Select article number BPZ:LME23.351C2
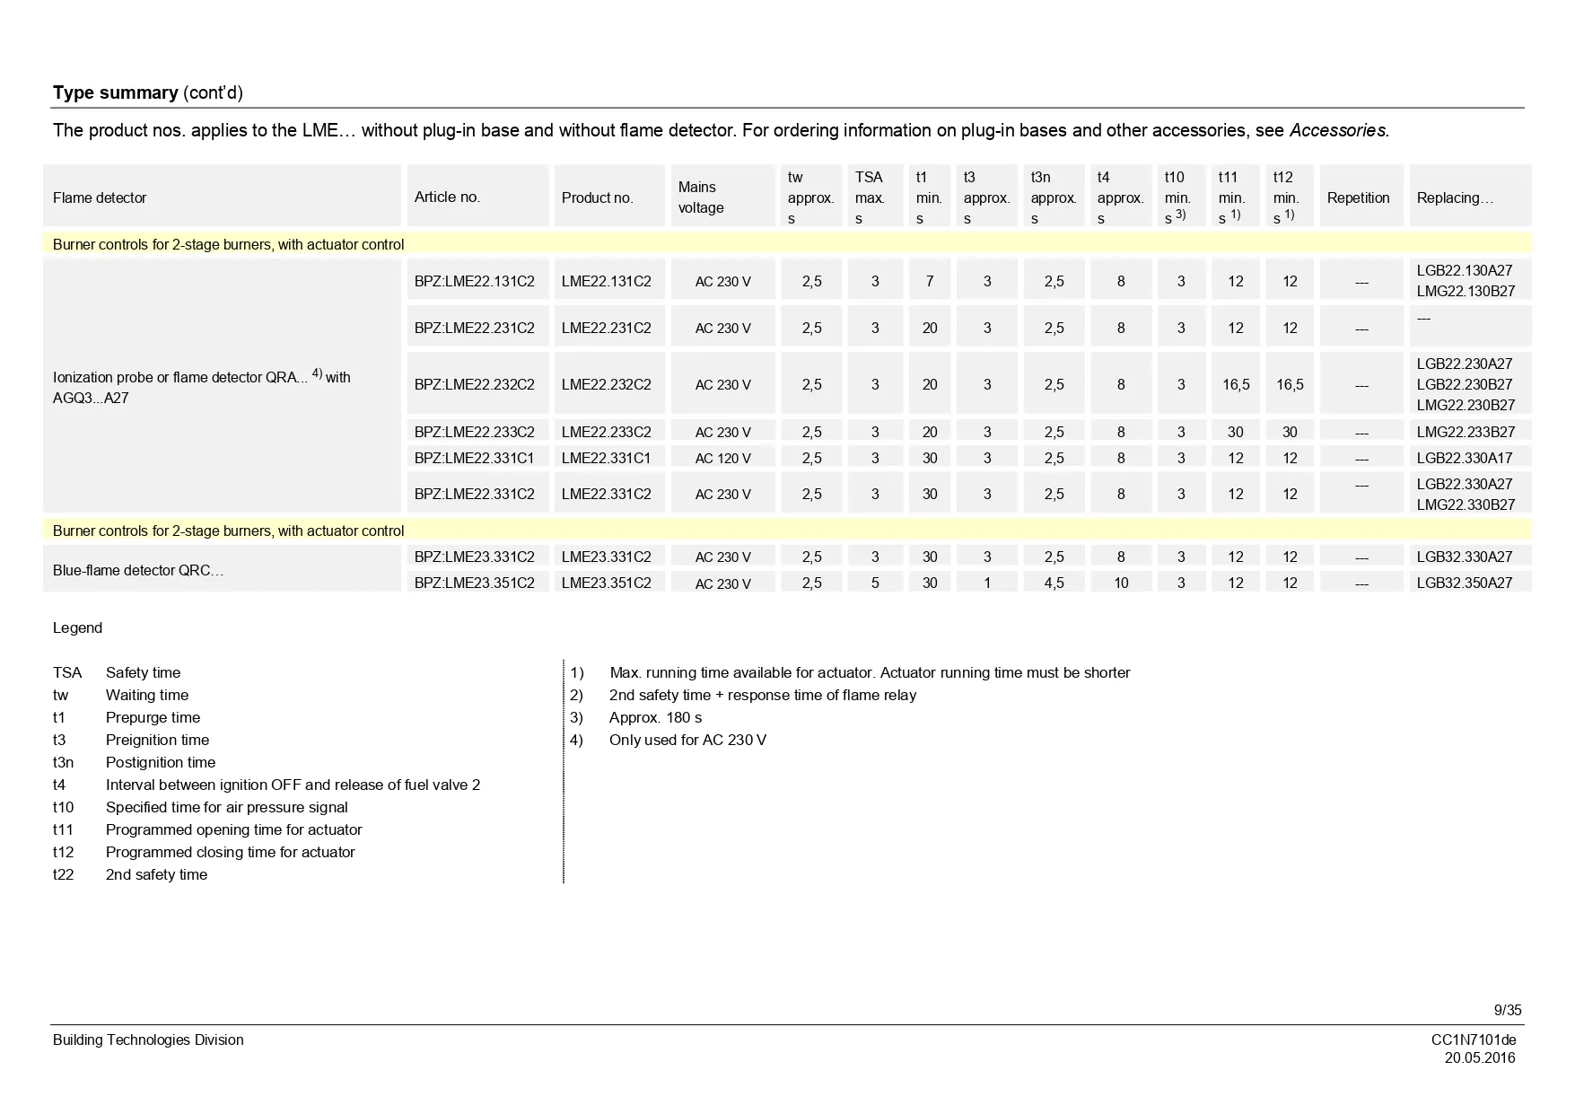The height and width of the screenshot is (1114, 1575). [474, 583]
